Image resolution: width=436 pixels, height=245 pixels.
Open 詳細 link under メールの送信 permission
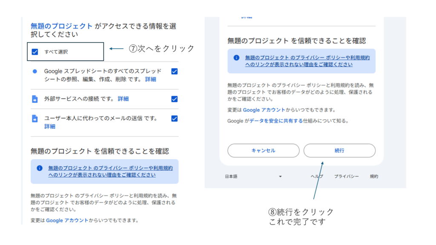[50, 127]
